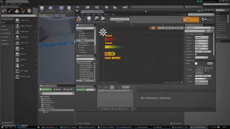Select Lights category in Modes panel

point(3,26)
